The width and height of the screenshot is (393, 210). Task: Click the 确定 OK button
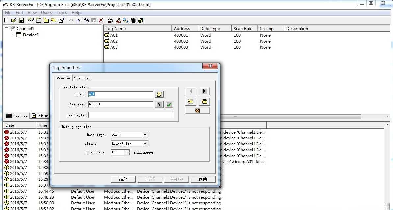click(x=123, y=179)
